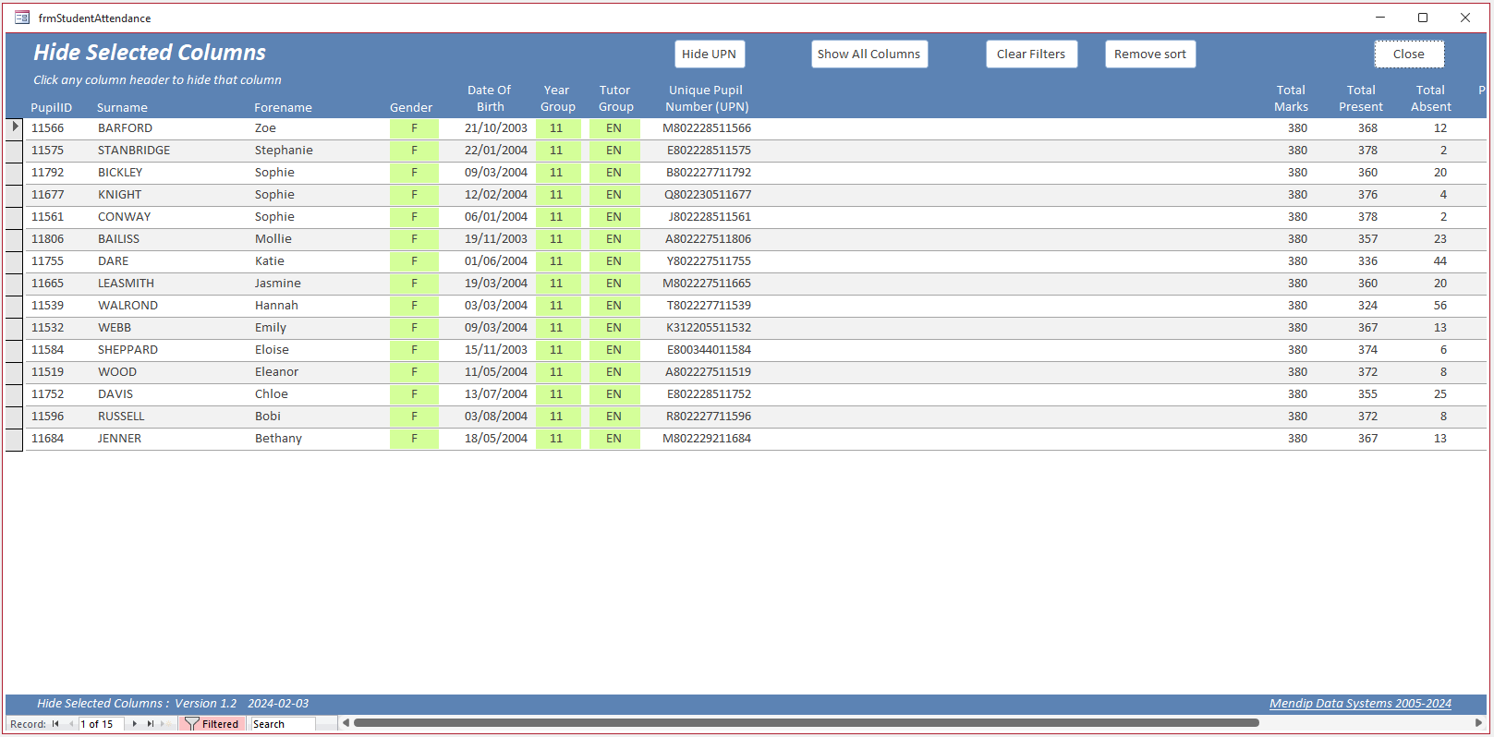Click the Year Group column header
The height and width of the screenshot is (737, 1494).
[557, 99]
